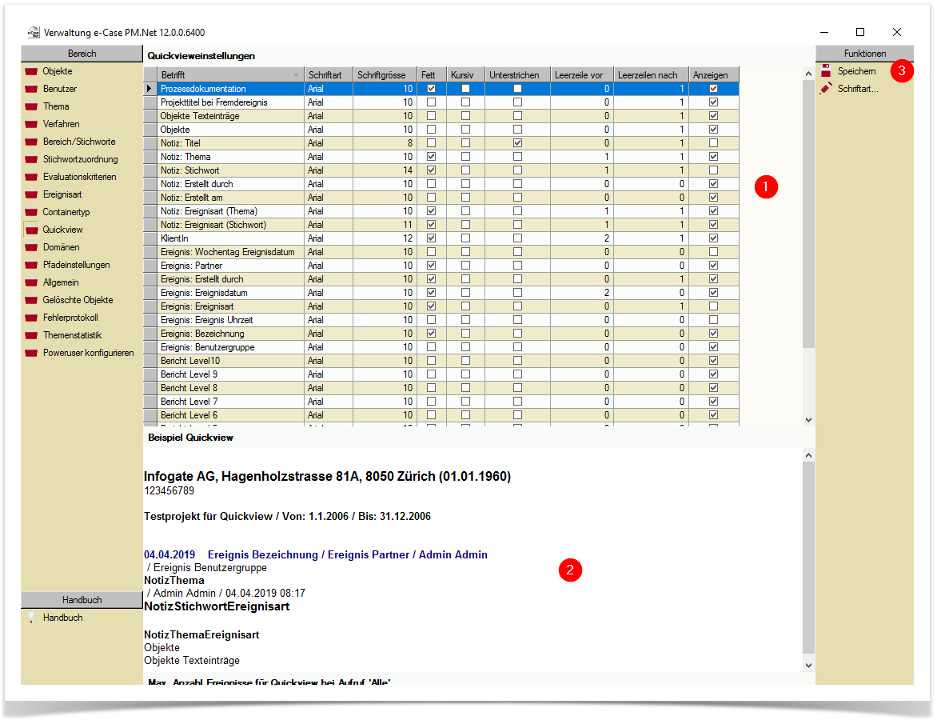Open Benutzer section in sidebar

(x=59, y=89)
